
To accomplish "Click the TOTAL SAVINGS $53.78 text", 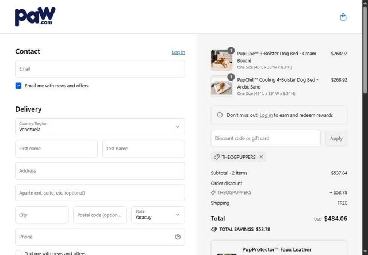I will [244, 229].
